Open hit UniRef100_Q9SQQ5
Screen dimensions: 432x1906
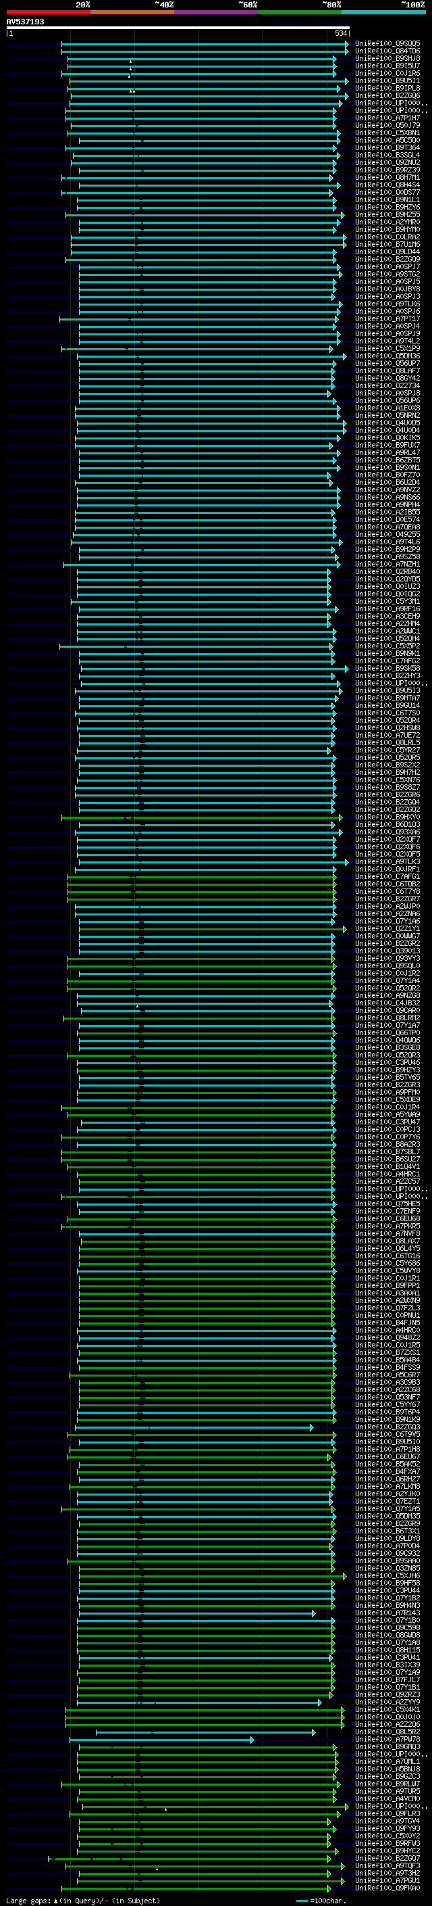pyautogui.click(x=387, y=44)
